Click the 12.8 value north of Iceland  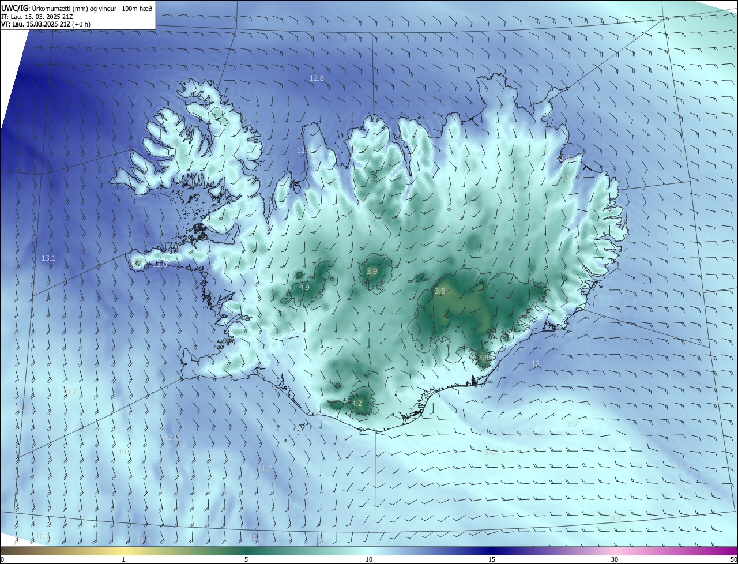pyautogui.click(x=317, y=78)
